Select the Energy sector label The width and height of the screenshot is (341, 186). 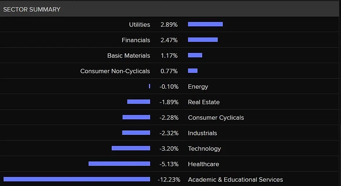click(198, 87)
